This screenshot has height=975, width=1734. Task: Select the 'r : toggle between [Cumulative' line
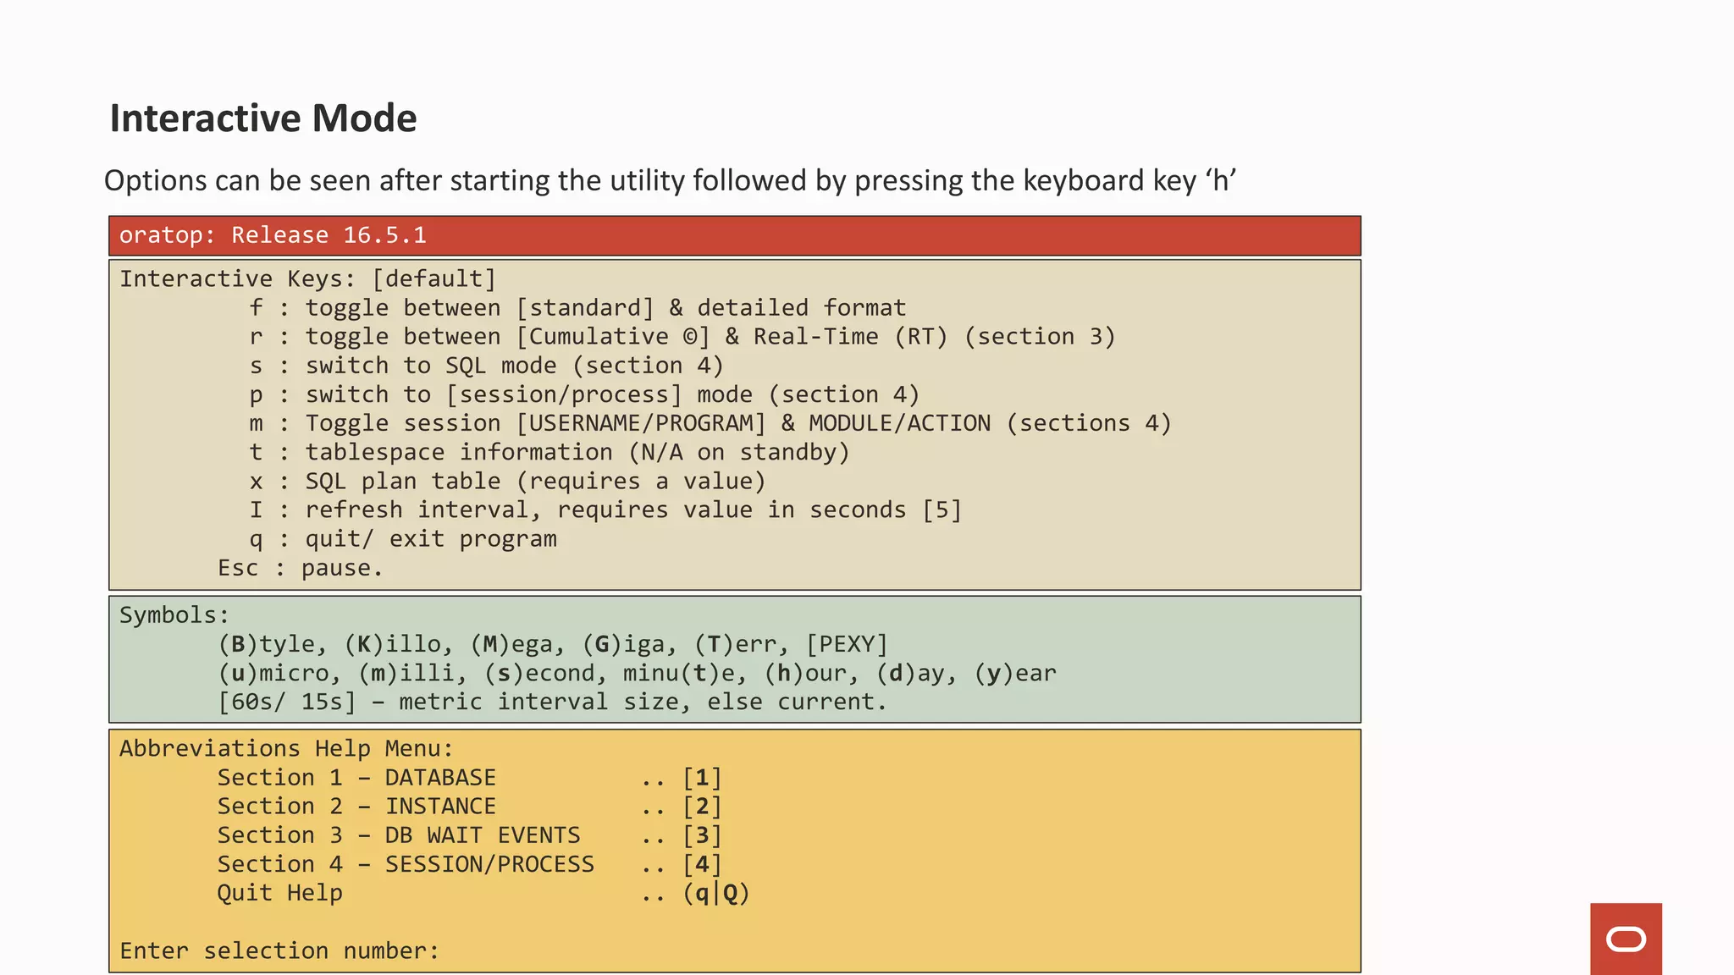tap(682, 337)
